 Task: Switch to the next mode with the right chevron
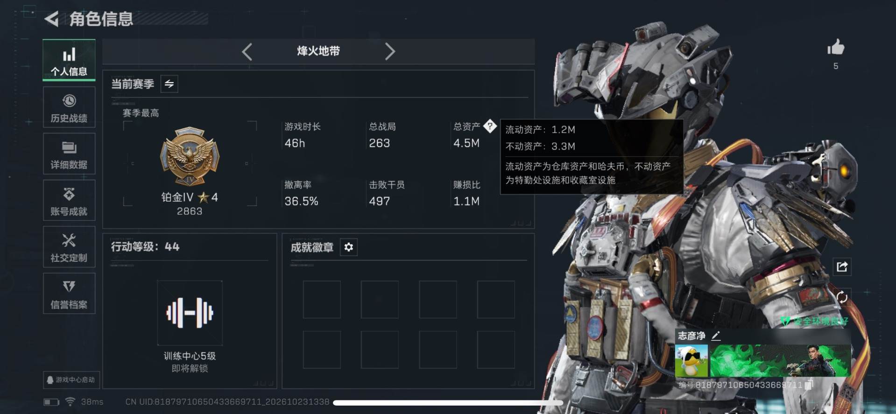390,51
